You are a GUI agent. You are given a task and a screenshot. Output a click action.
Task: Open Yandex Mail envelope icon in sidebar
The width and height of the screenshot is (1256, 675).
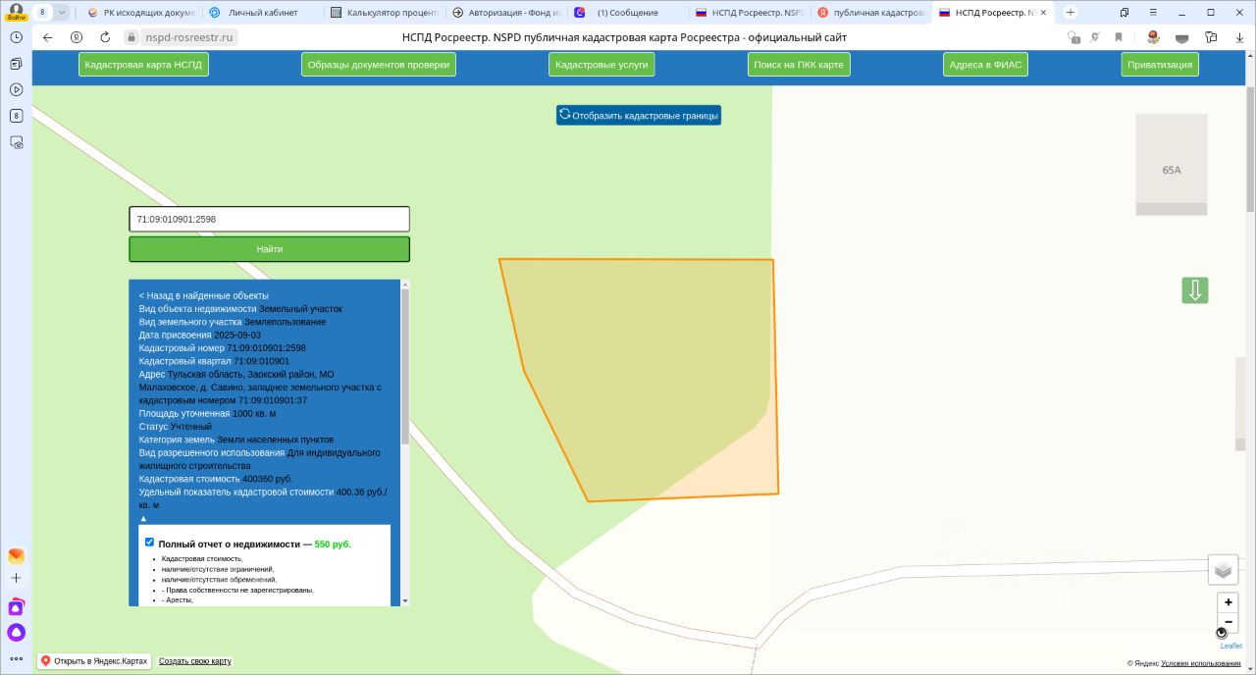[x=16, y=555]
